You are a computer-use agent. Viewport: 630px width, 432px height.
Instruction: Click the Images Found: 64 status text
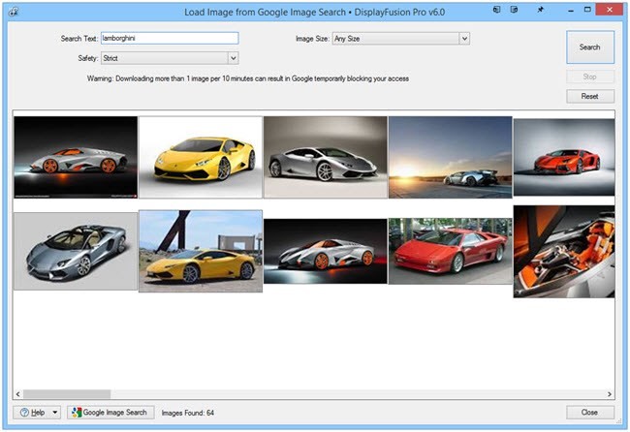(188, 413)
